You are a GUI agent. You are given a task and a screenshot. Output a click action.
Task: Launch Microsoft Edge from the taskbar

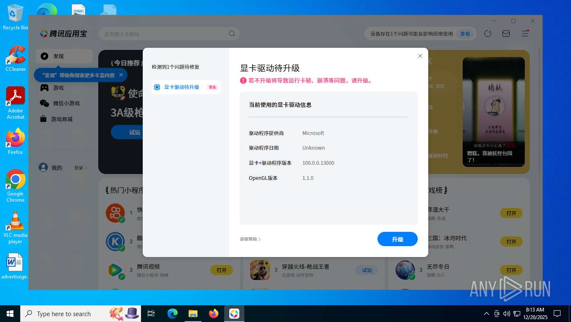(x=172, y=314)
